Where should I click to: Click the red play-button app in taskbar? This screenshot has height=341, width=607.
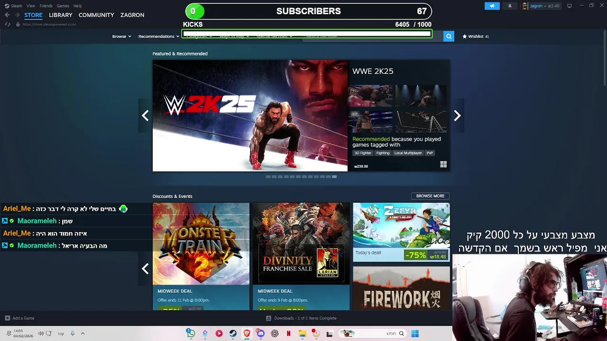tap(219, 333)
